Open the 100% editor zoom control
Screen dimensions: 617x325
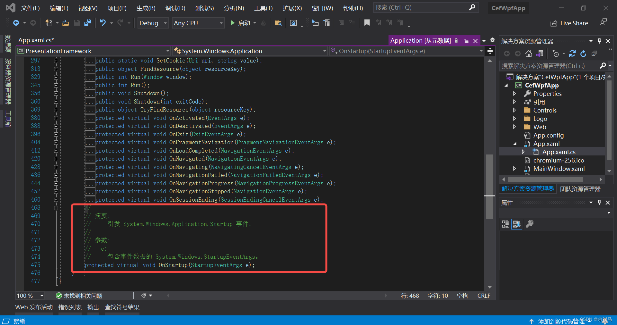pyautogui.click(x=30, y=296)
